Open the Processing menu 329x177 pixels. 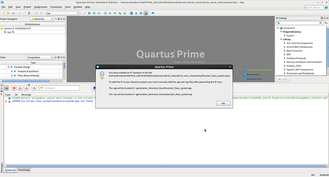(56, 7)
